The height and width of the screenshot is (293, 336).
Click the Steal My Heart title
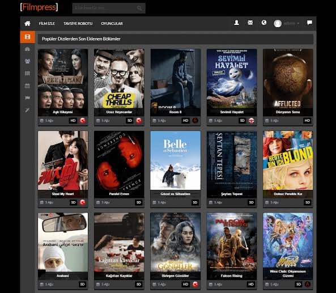pyautogui.click(x=63, y=194)
